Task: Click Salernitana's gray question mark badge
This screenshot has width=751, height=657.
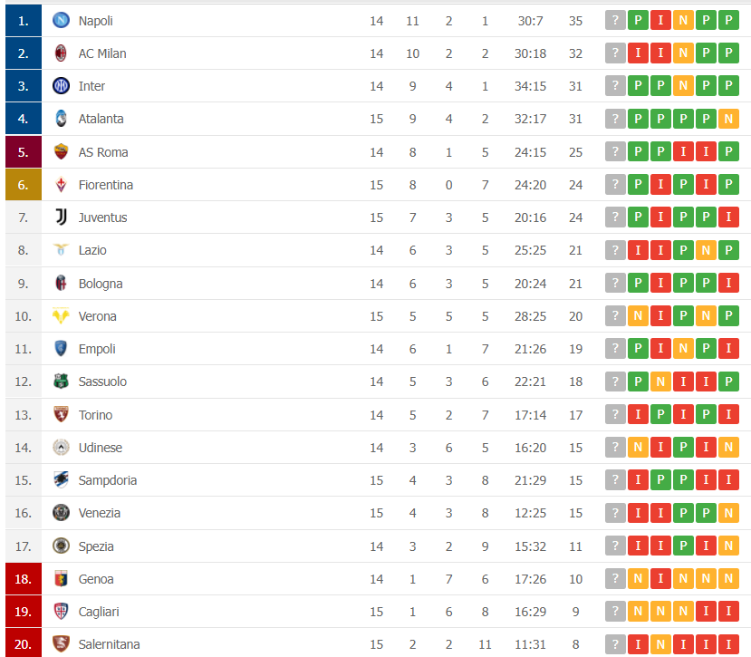Action: [616, 644]
